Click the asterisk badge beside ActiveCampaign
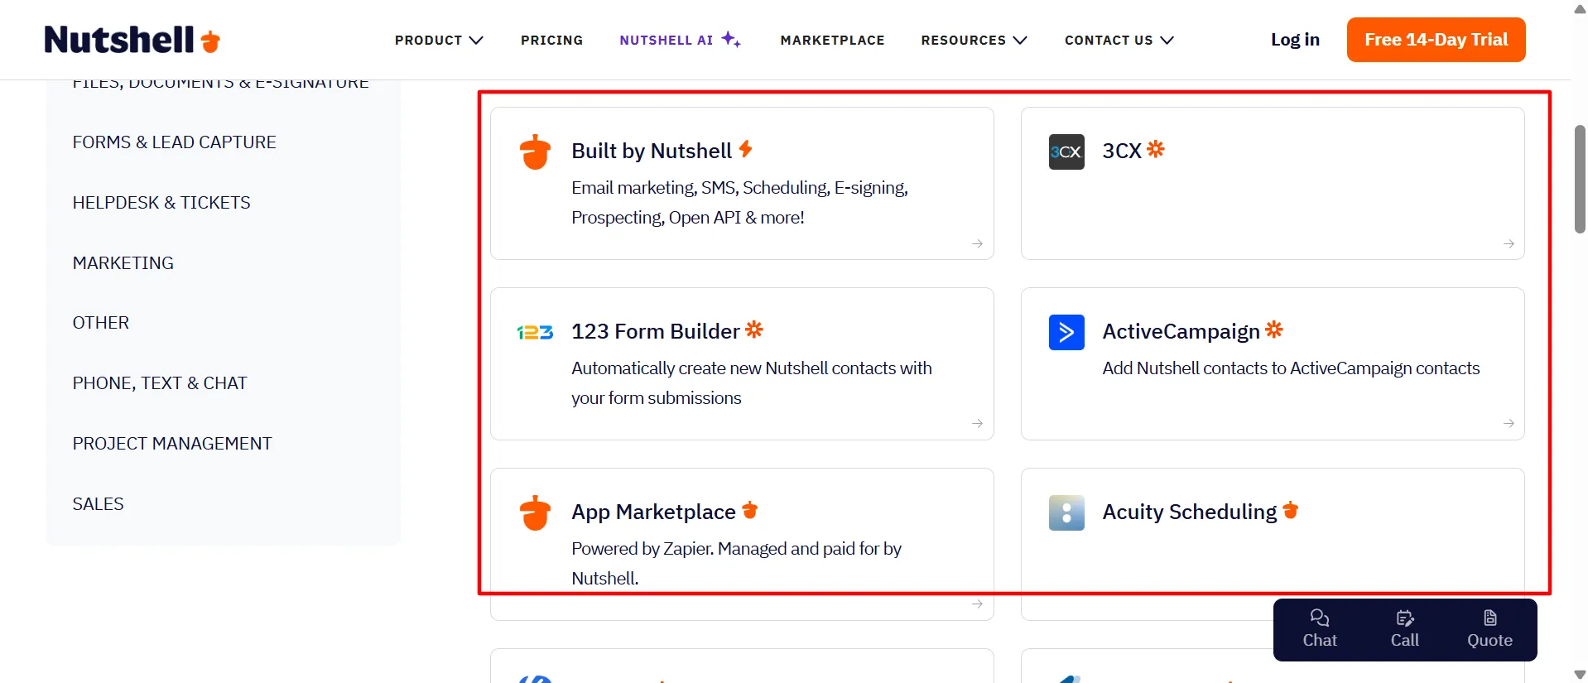Screen dimensions: 1588x683 coord(1274,329)
